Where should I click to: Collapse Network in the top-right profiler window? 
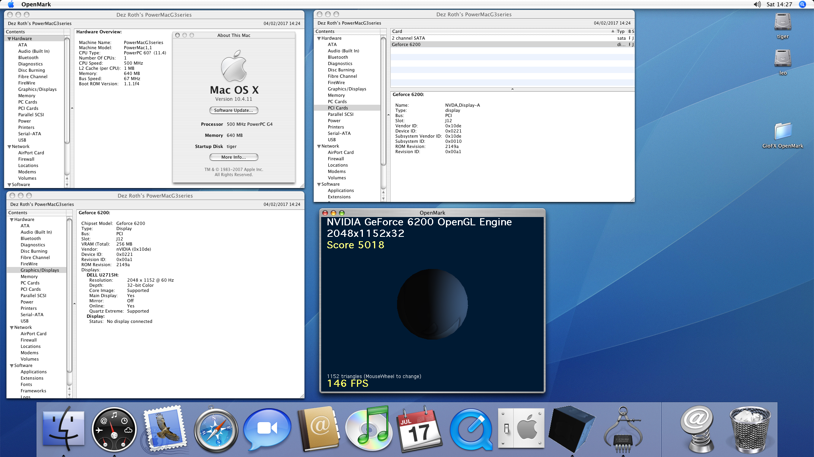pos(319,146)
